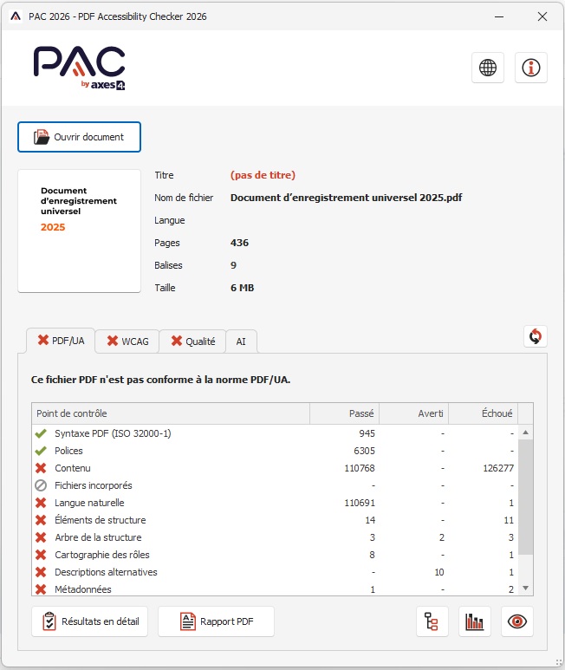Select the Langue naturelle row label
565x670 pixels.
(89, 503)
